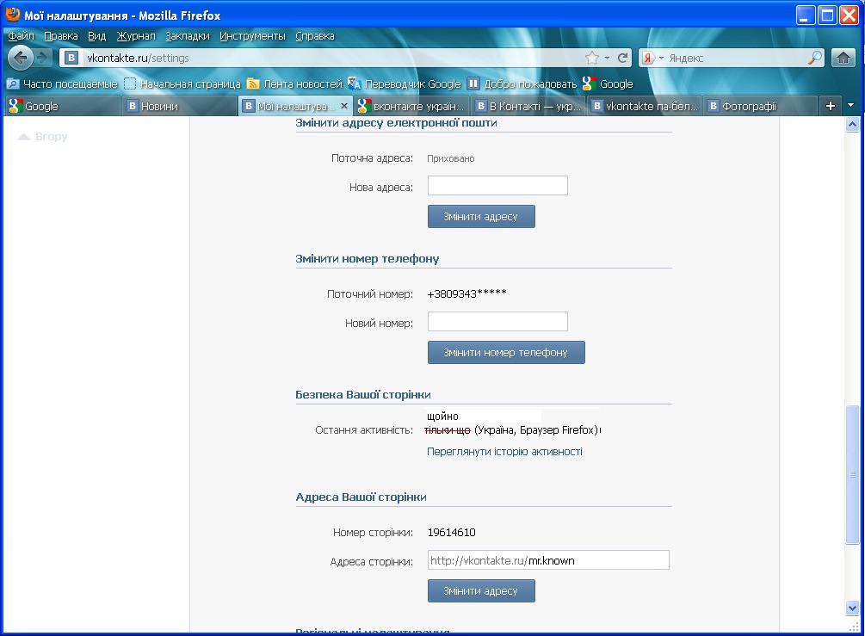
Task: Open a new tab with the plus button
Action: (831, 106)
